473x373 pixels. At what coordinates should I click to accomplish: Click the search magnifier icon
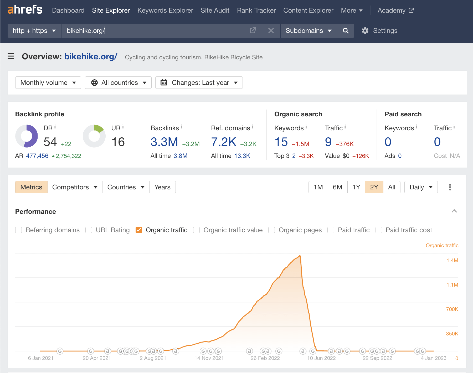[346, 31]
